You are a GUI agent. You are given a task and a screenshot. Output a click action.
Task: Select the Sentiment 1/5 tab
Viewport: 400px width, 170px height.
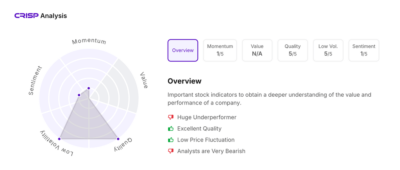pos(364,50)
